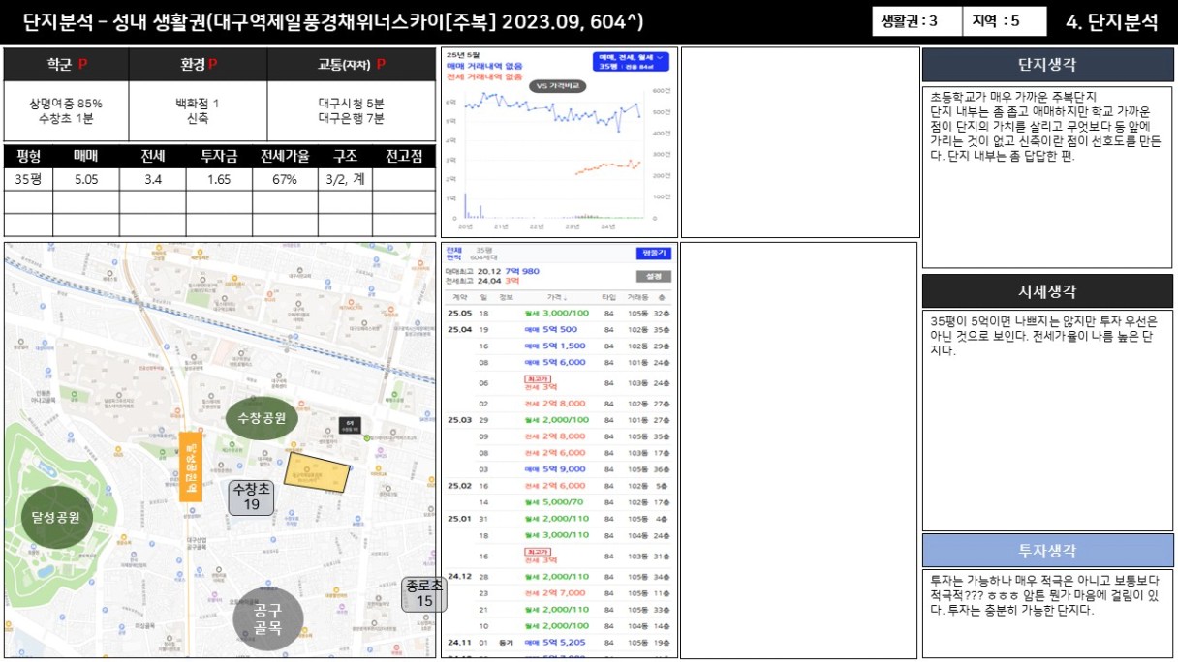Click the 전세 2억 7,000 transaction row
Image resolution: width=1178 pixels, height=662 pixels.
pos(557,592)
